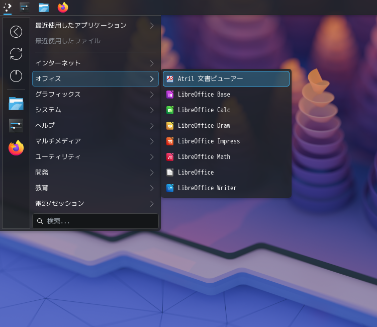Screen dimensions: 377x327
Task: Launch LibreOffice Writer from the submenu
Action: tap(226, 188)
